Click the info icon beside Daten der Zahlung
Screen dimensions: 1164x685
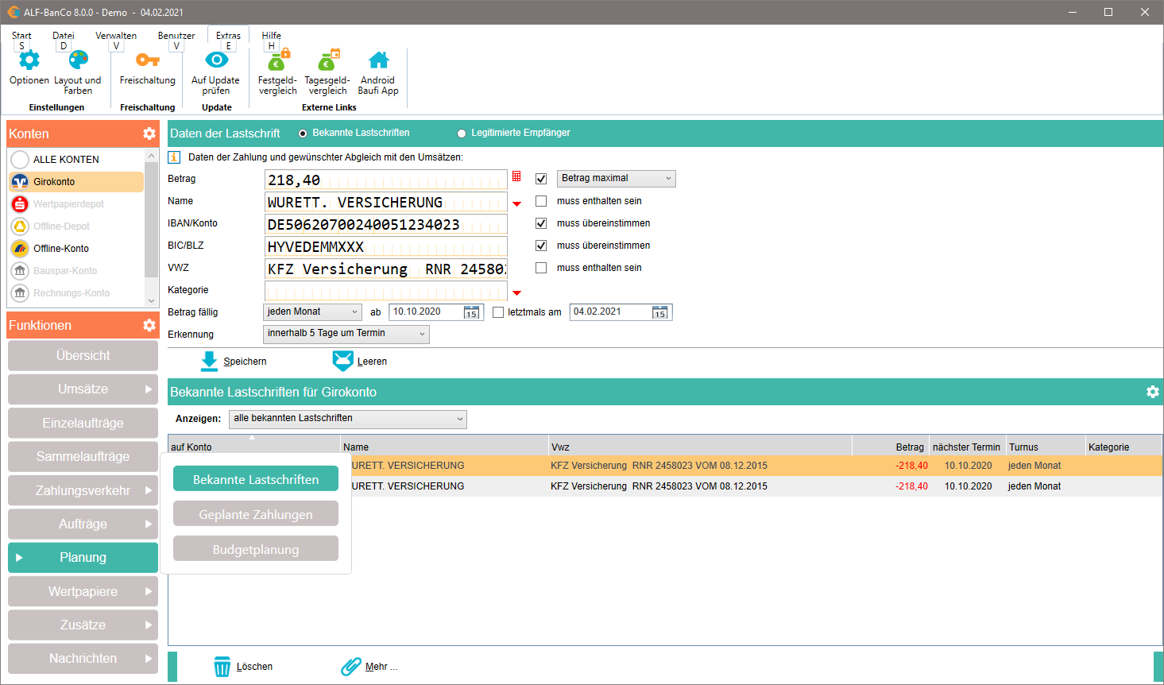tap(174, 157)
